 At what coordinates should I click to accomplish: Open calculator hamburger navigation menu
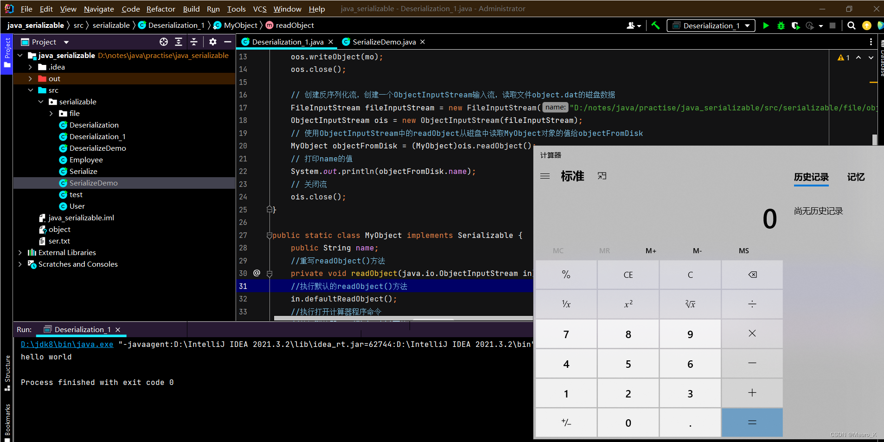point(545,176)
